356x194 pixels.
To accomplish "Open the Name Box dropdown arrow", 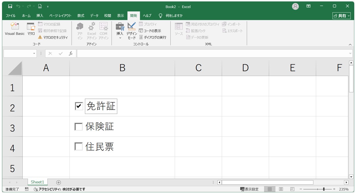I will coord(34,53).
